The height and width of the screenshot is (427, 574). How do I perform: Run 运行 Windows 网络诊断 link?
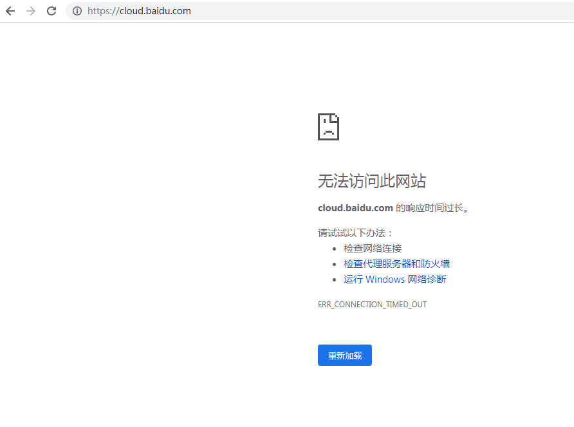[x=394, y=280]
